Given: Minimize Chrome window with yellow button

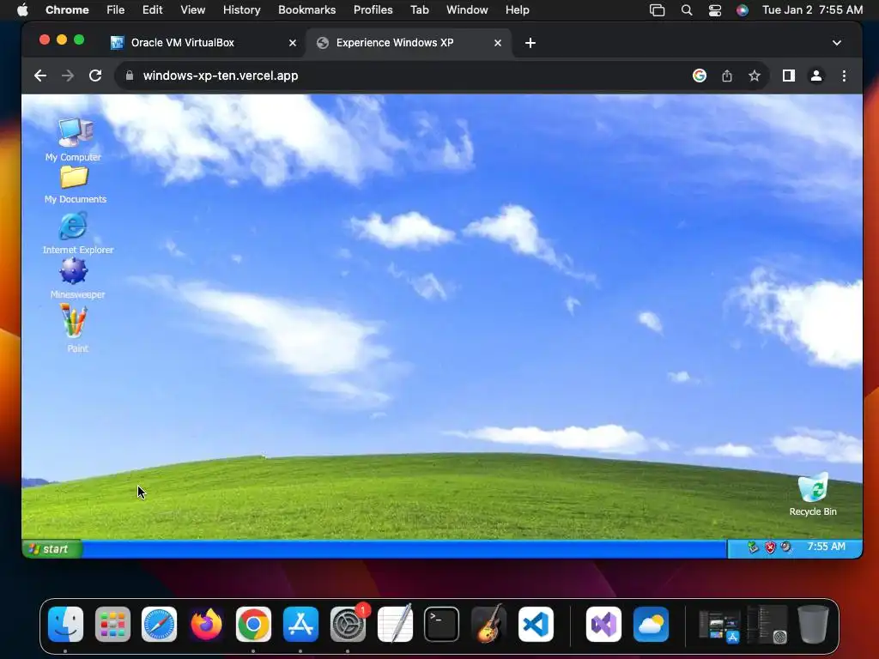Looking at the screenshot, I should pos(62,39).
